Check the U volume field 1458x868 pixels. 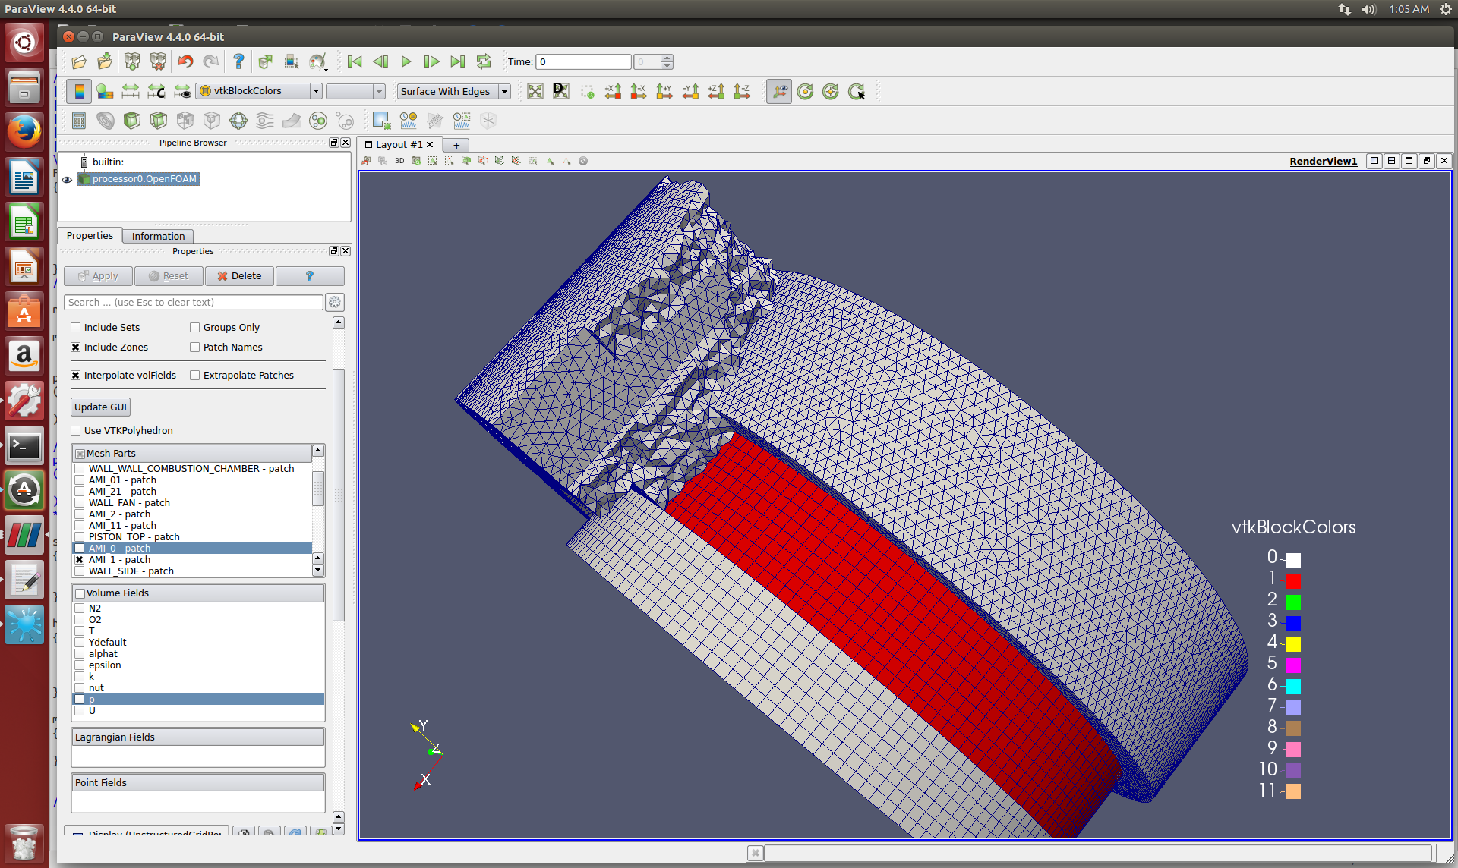pos(80,711)
